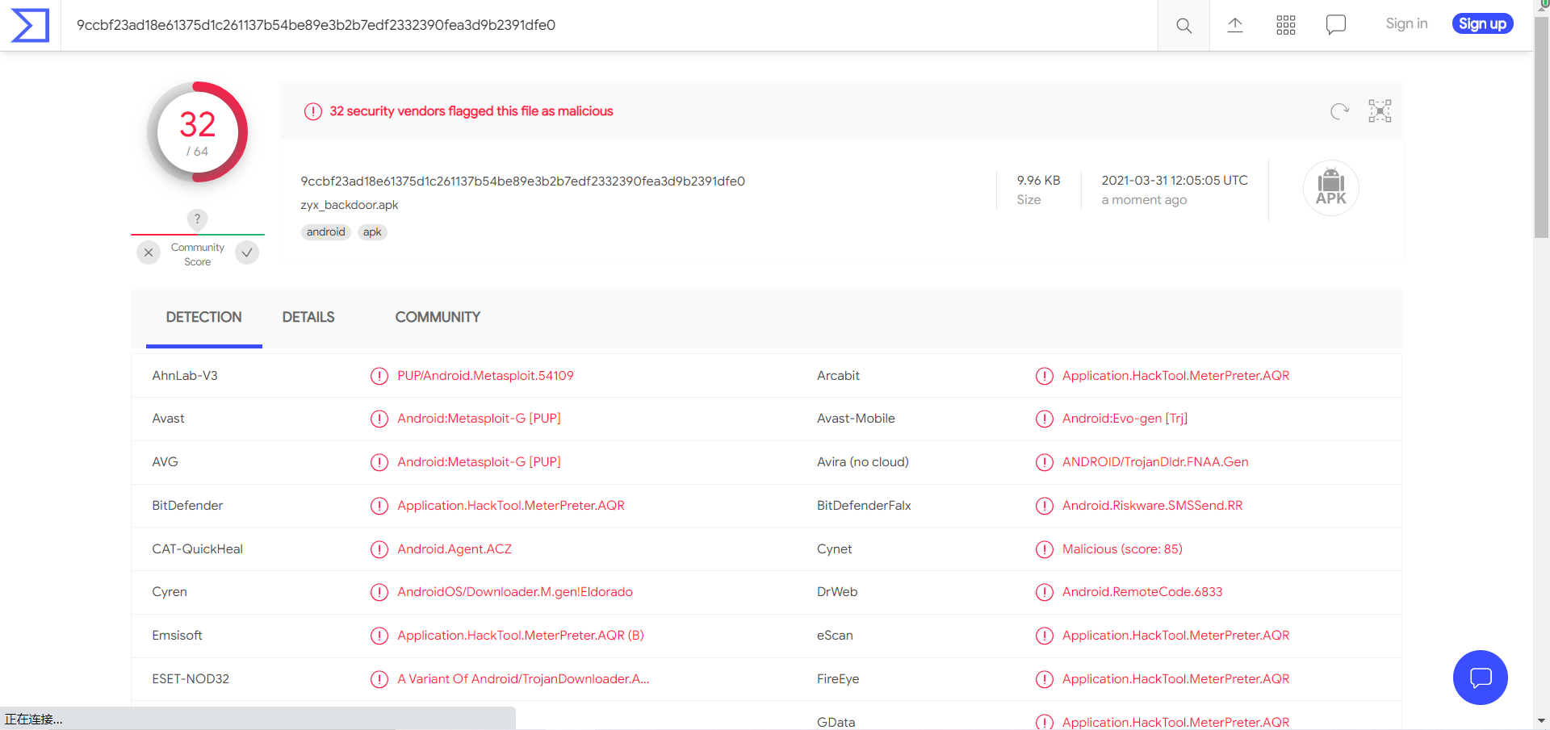Click the AVG vendor name
Screen dimensions: 1550x730
pos(165,462)
